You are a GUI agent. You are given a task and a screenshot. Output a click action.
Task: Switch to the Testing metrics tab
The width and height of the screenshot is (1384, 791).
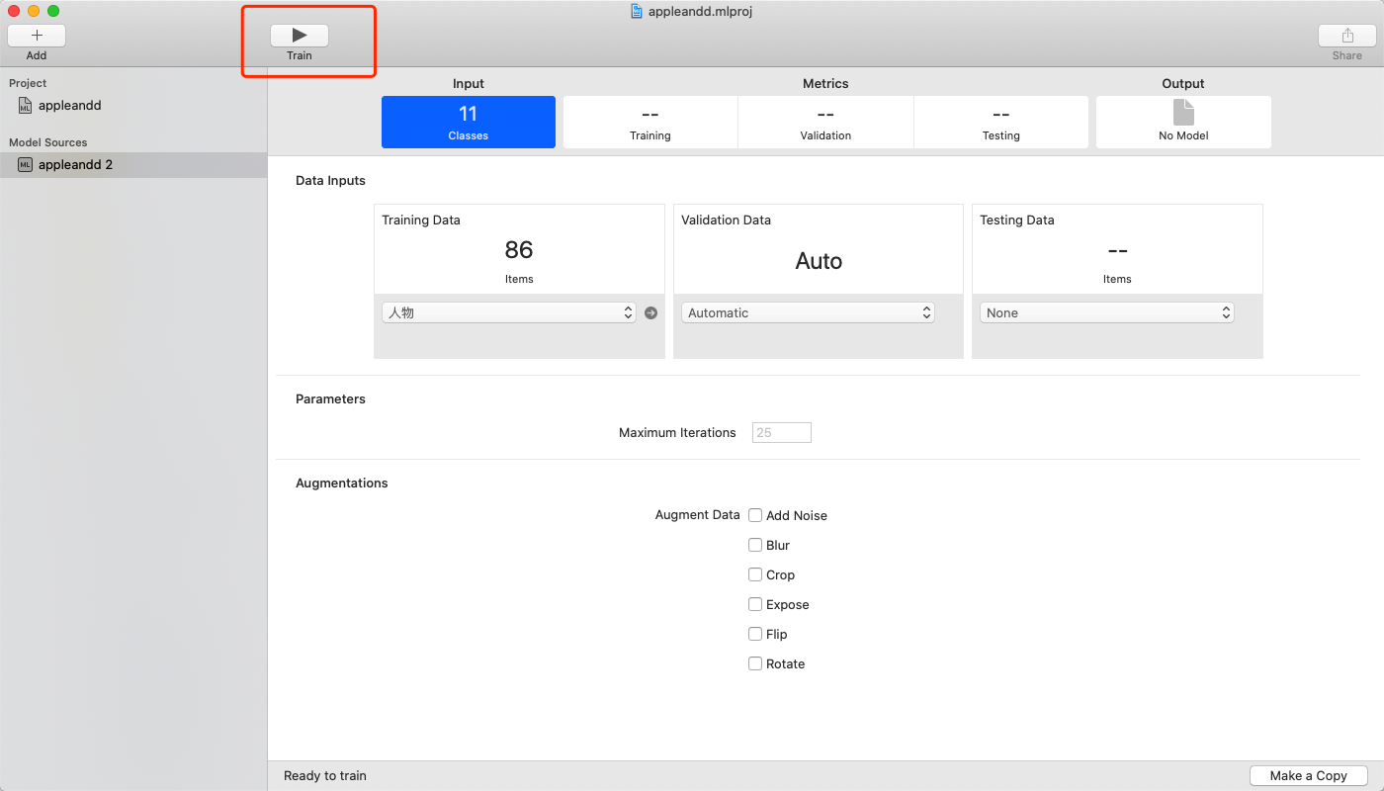(1000, 122)
